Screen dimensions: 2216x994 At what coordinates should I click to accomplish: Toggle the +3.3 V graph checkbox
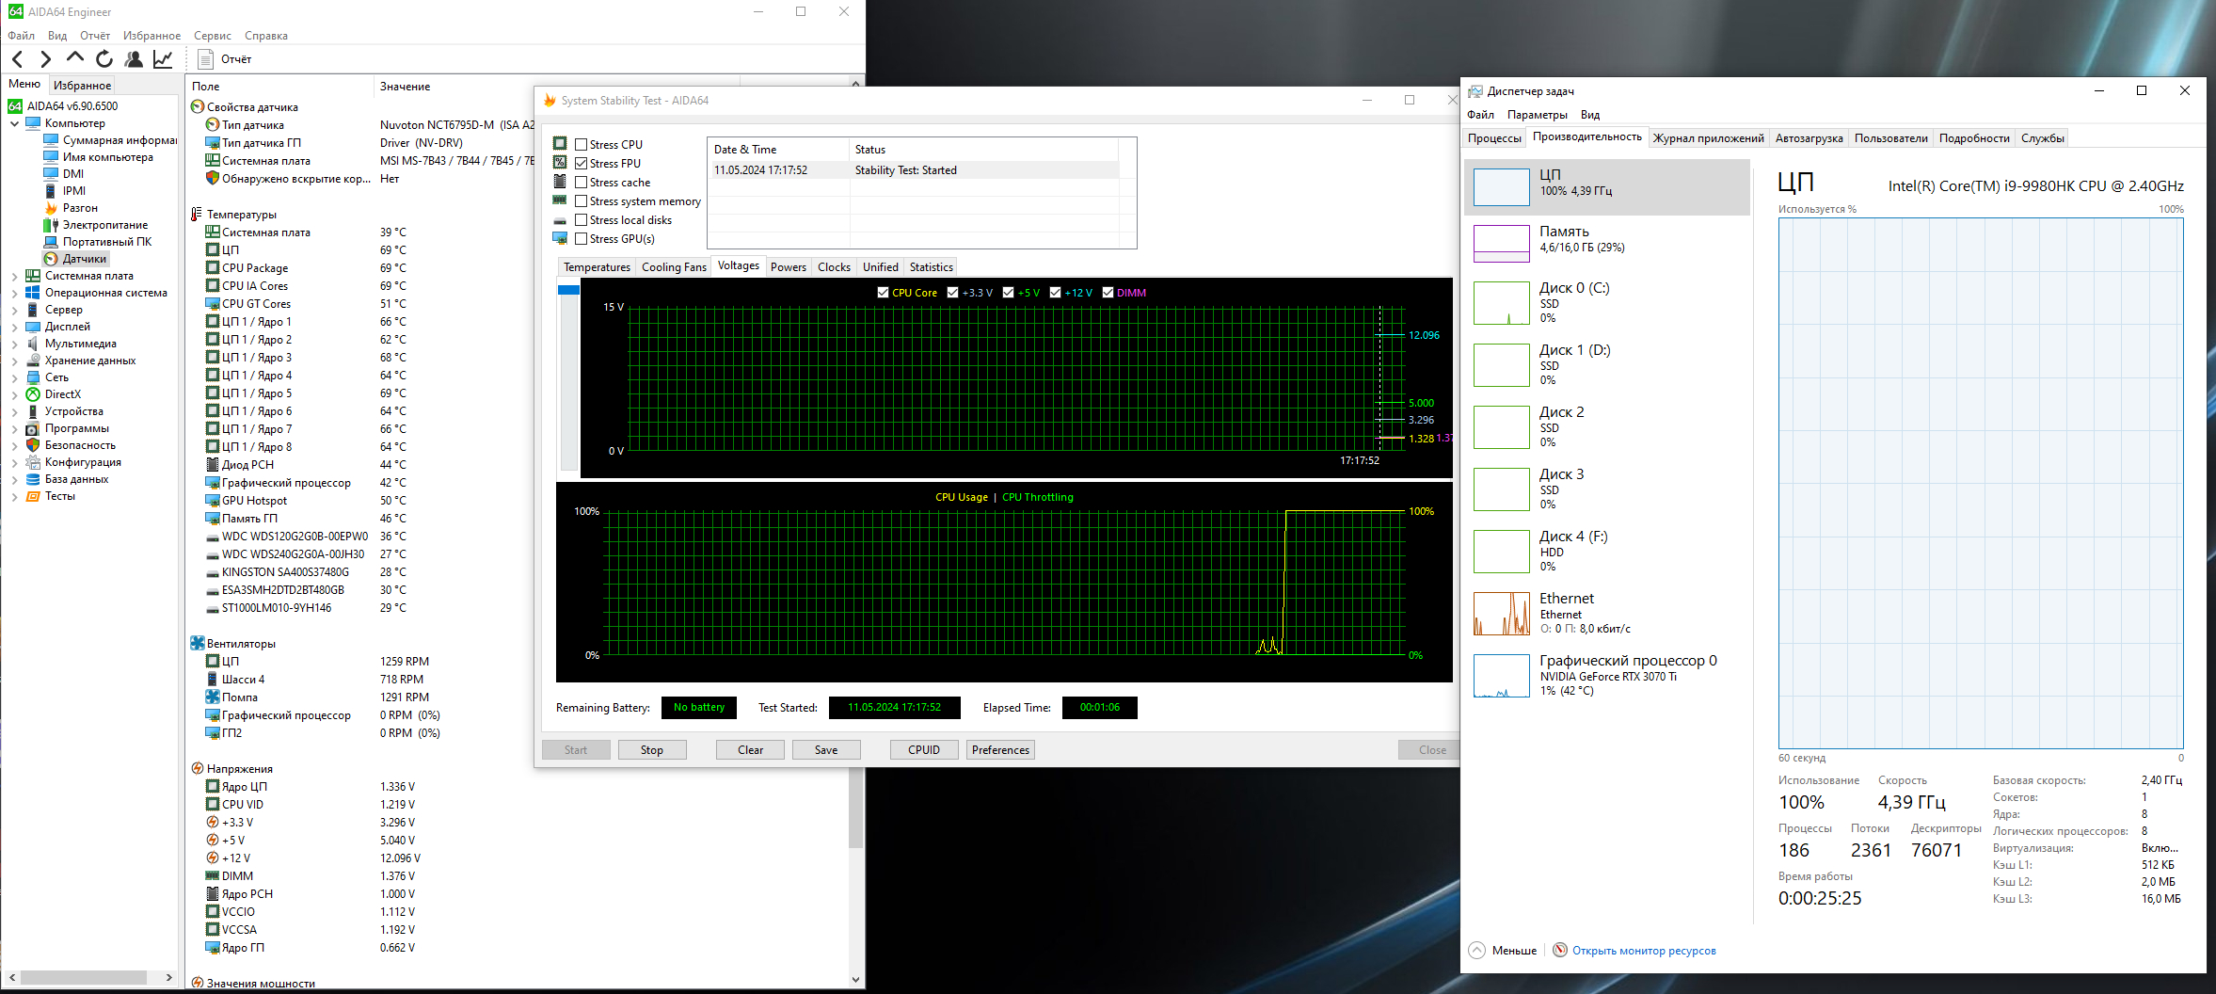pos(952,293)
